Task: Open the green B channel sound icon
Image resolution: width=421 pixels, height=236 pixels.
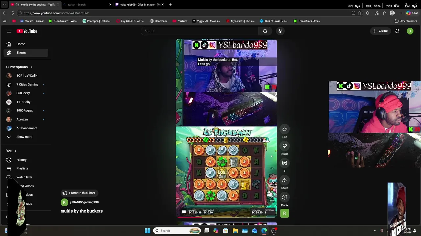Action: 285,213
